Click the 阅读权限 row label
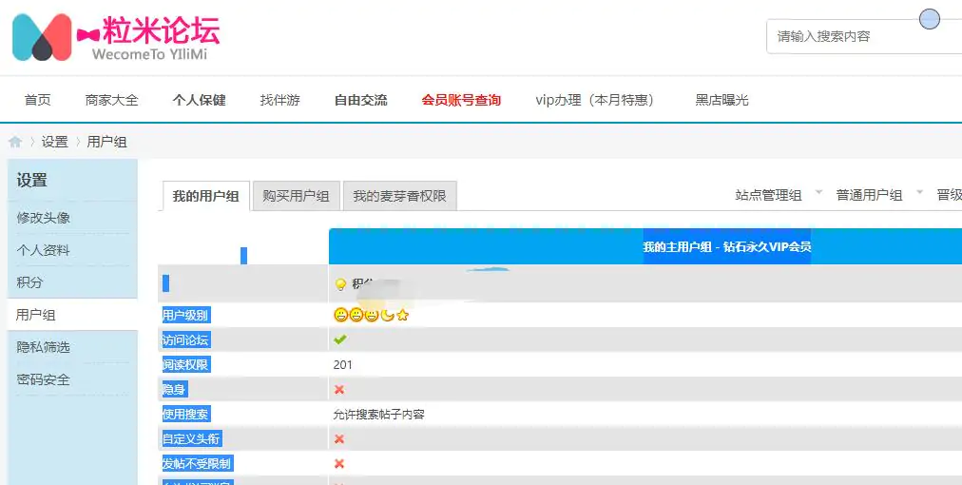 185,364
